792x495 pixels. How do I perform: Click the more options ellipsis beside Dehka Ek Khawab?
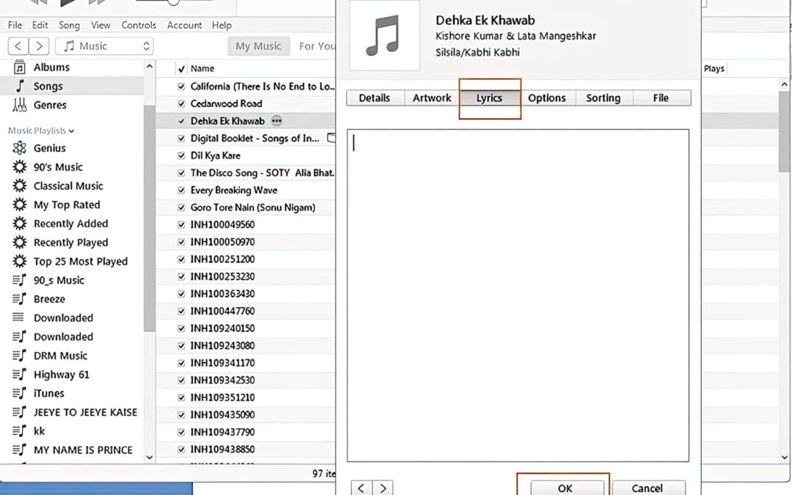pos(276,121)
